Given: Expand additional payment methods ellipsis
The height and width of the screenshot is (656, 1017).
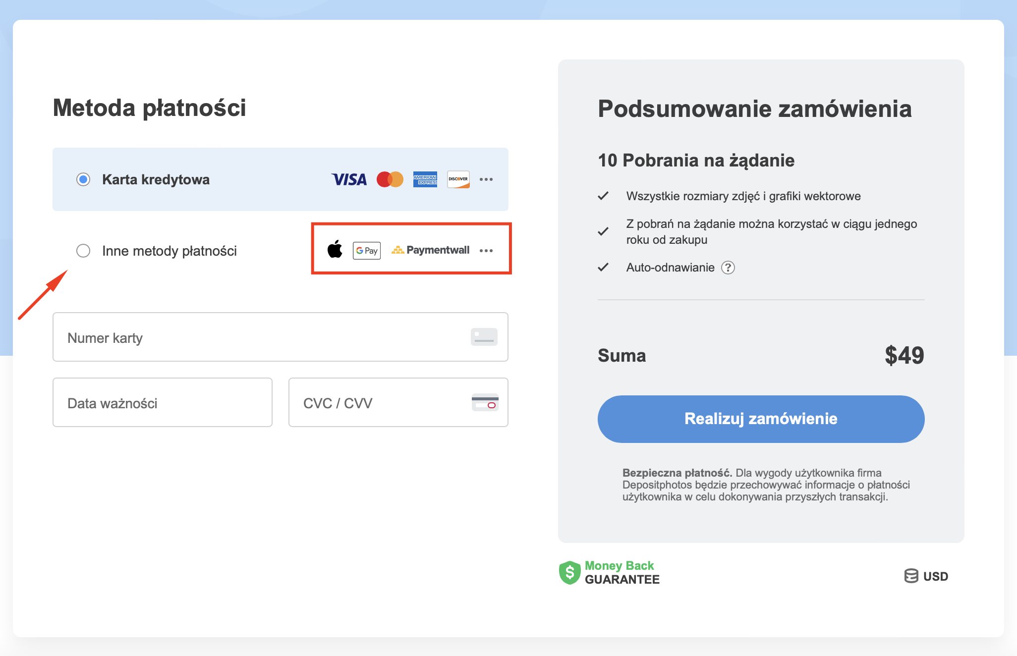Looking at the screenshot, I should 486,251.
